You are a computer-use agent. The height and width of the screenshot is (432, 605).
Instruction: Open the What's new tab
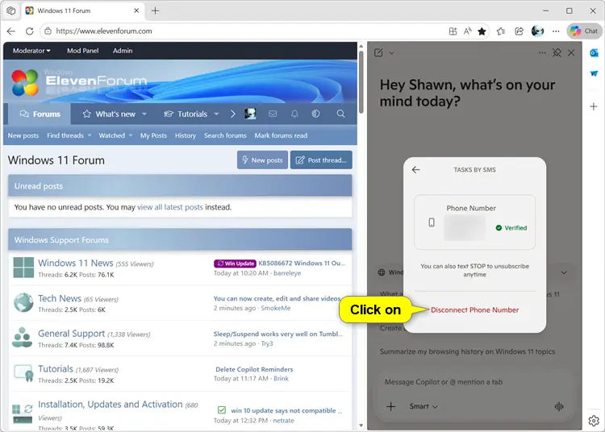pyautogui.click(x=109, y=114)
